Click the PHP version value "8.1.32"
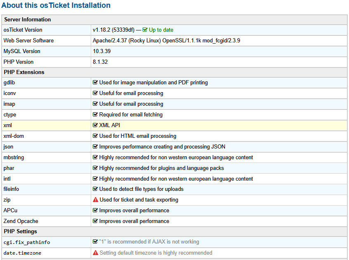The width and height of the screenshot is (349, 260). point(100,62)
